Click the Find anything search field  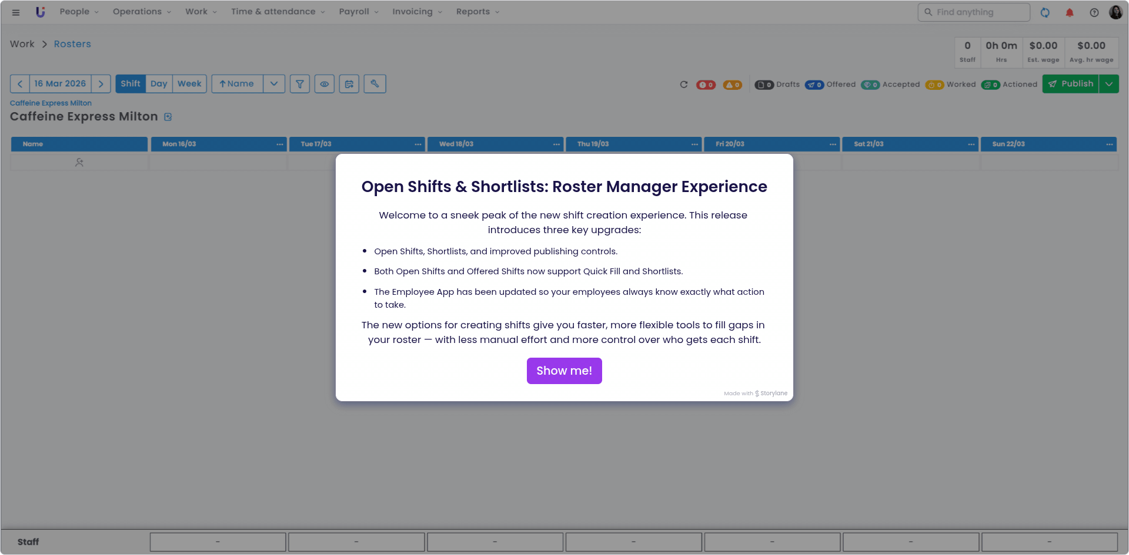(974, 12)
